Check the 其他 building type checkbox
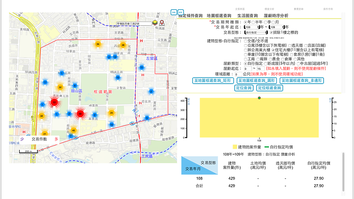The width and height of the screenshot is (354, 199). click(x=295, y=59)
